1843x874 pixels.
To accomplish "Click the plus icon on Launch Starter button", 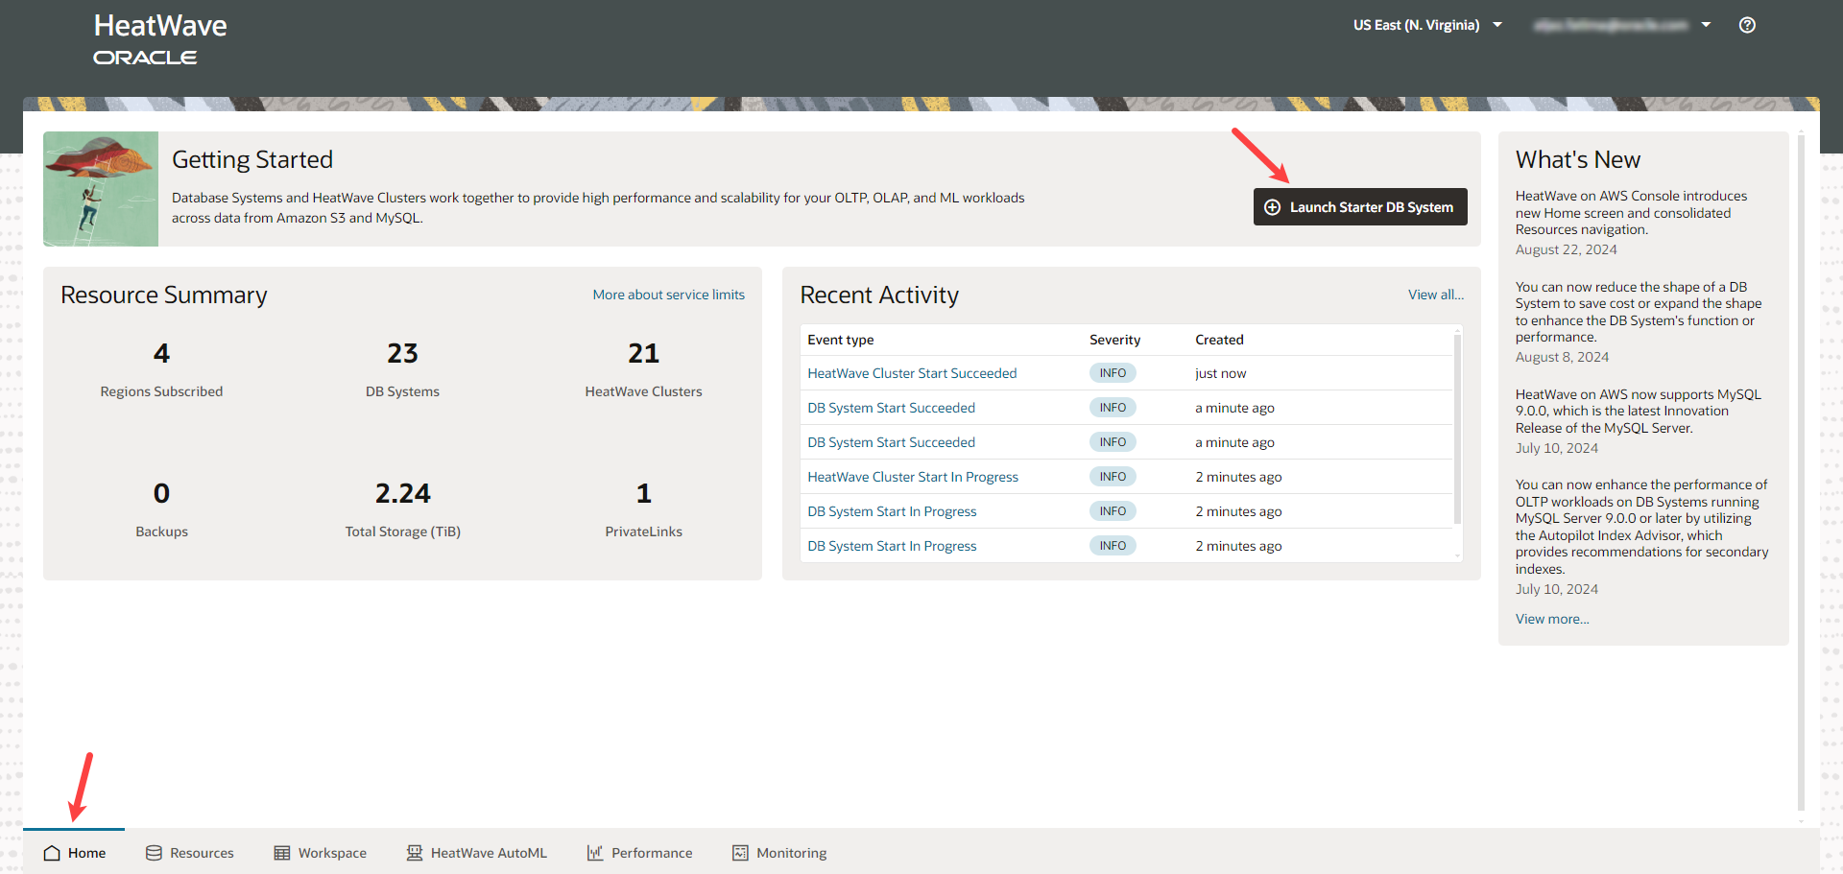I will [1272, 207].
